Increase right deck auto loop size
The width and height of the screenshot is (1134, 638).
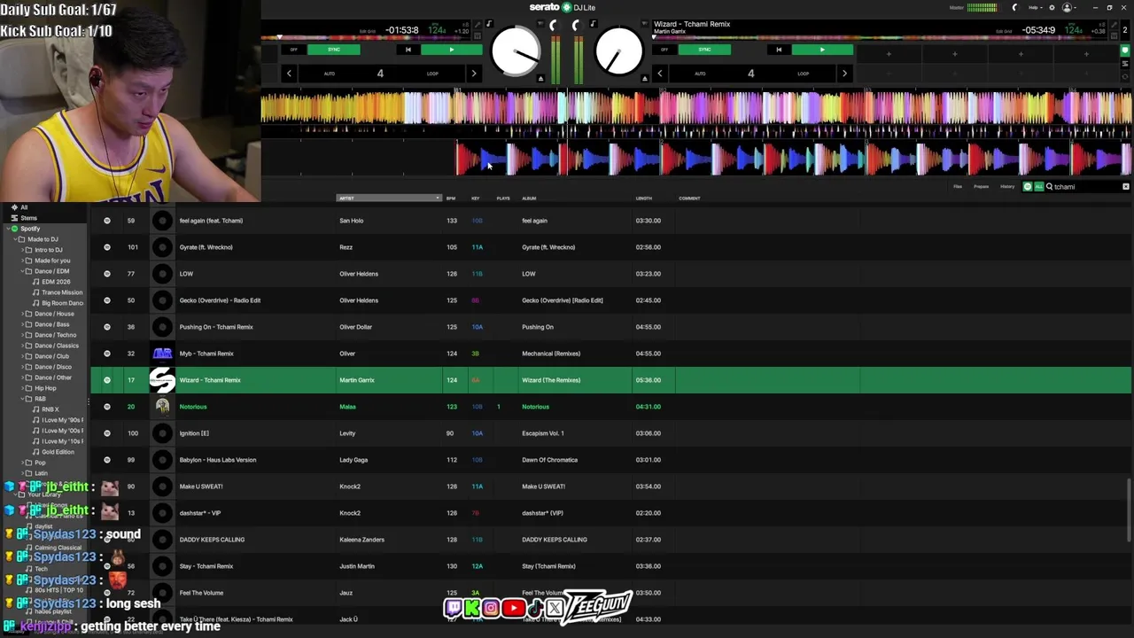(x=844, y=74)
